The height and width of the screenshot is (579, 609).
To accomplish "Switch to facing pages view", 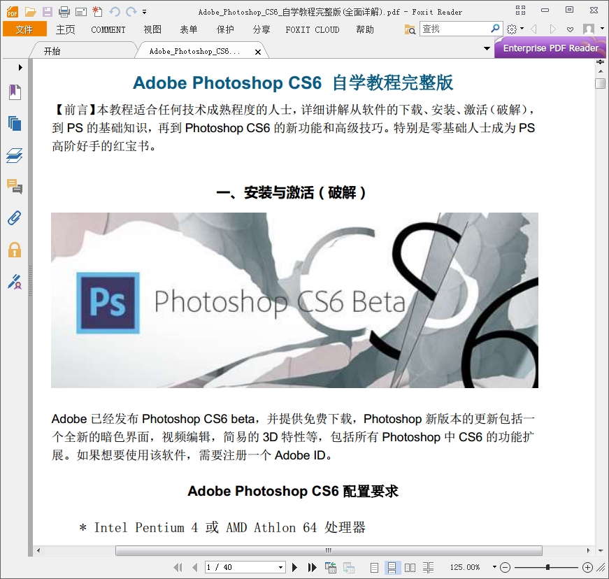I will point(410,568).
